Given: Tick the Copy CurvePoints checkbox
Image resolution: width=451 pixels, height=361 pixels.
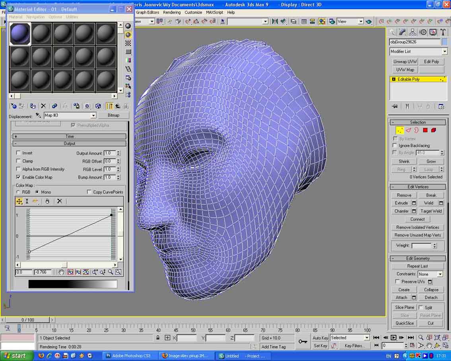Looking at the screenshot, I should click(x=89, y=192).
